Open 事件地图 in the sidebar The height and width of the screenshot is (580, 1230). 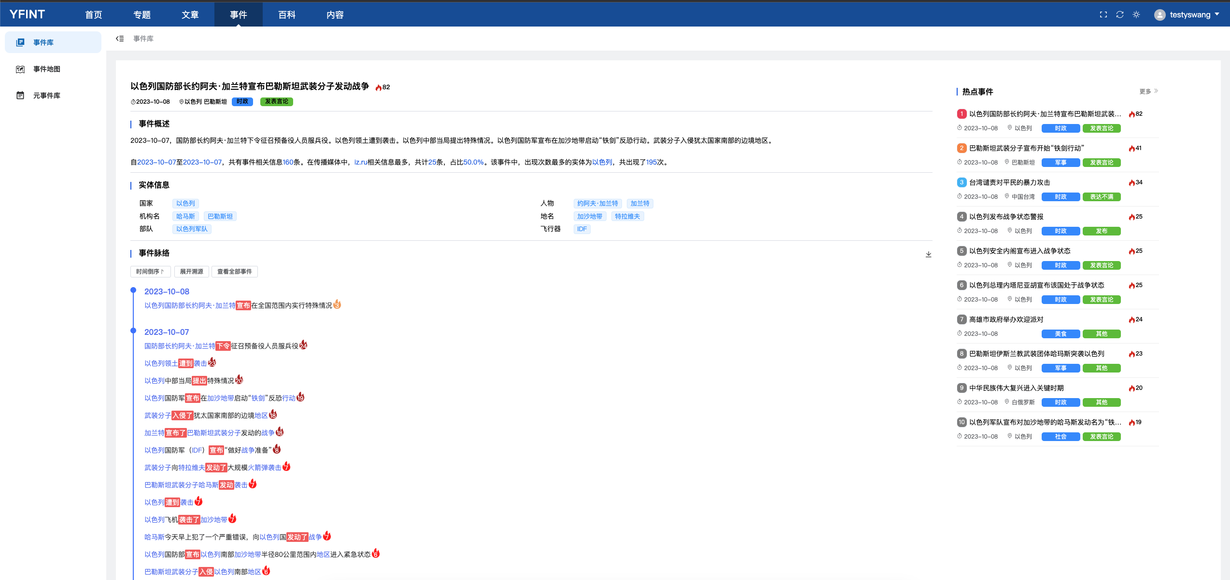[47, 69]
